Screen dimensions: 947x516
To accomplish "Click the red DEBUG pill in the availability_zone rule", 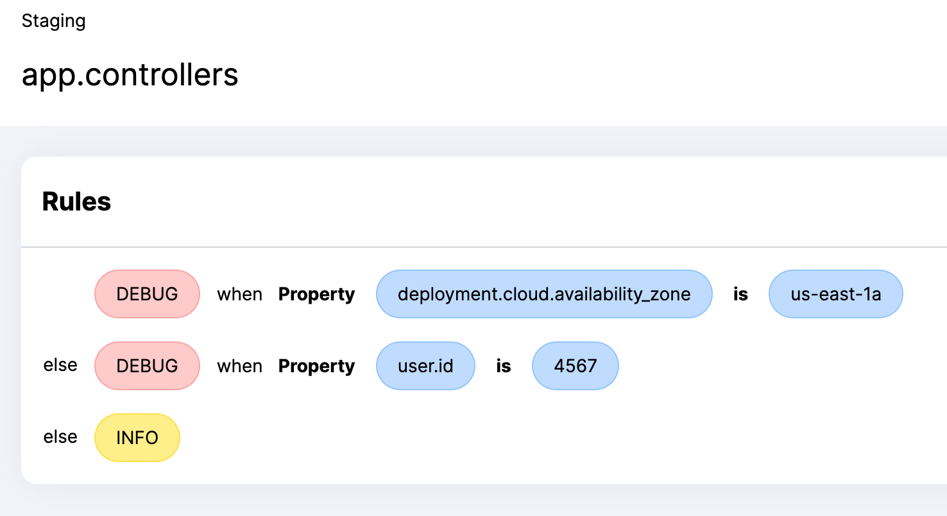I will click(147, 294).
